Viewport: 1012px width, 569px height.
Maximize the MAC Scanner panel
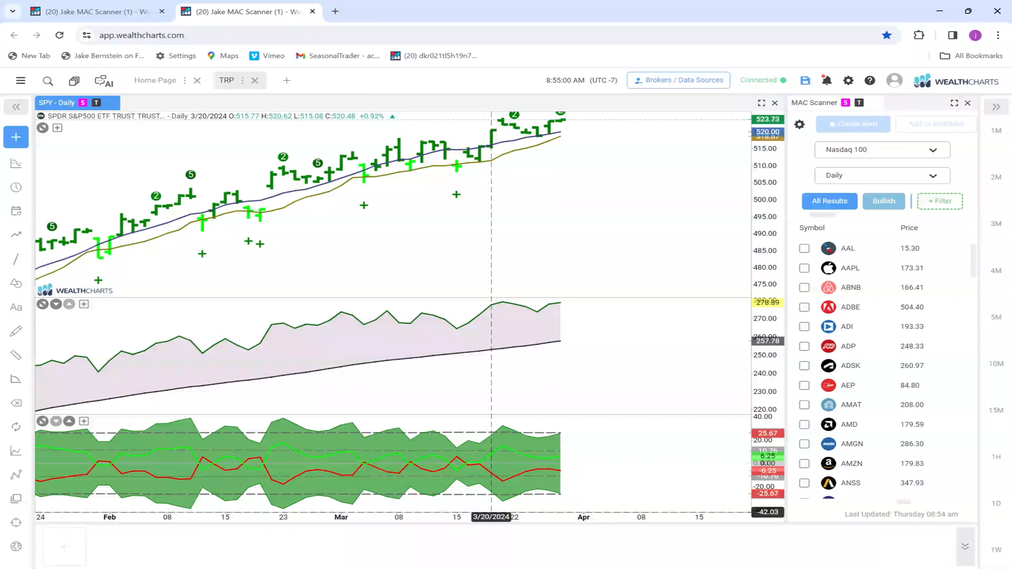[954, 103]
